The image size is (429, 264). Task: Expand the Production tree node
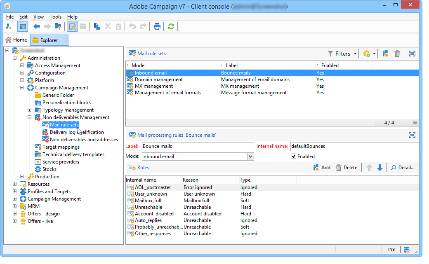(22, 177)
